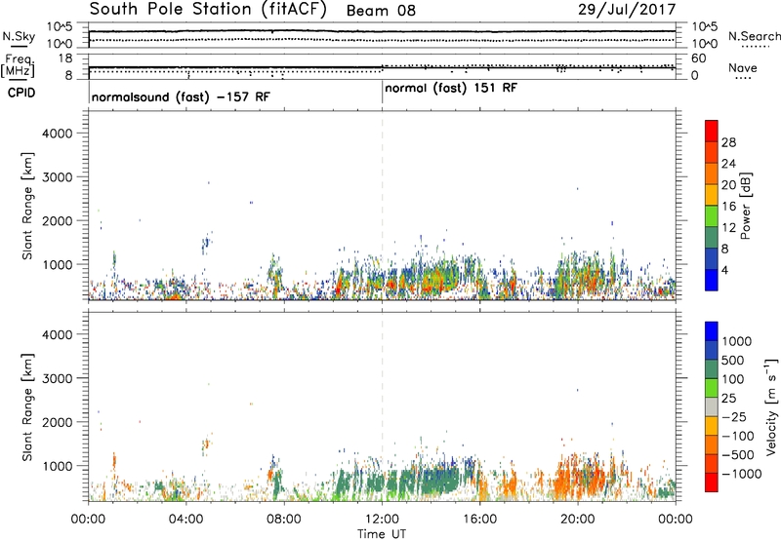781x540 pixels.
Task: Click the "60" Nave axis tick label
Action: (698, 58)
